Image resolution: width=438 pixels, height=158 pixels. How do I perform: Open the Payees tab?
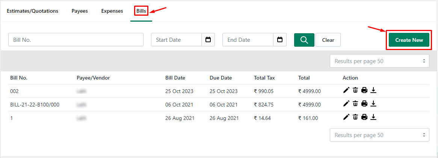[x=80, y=11]
